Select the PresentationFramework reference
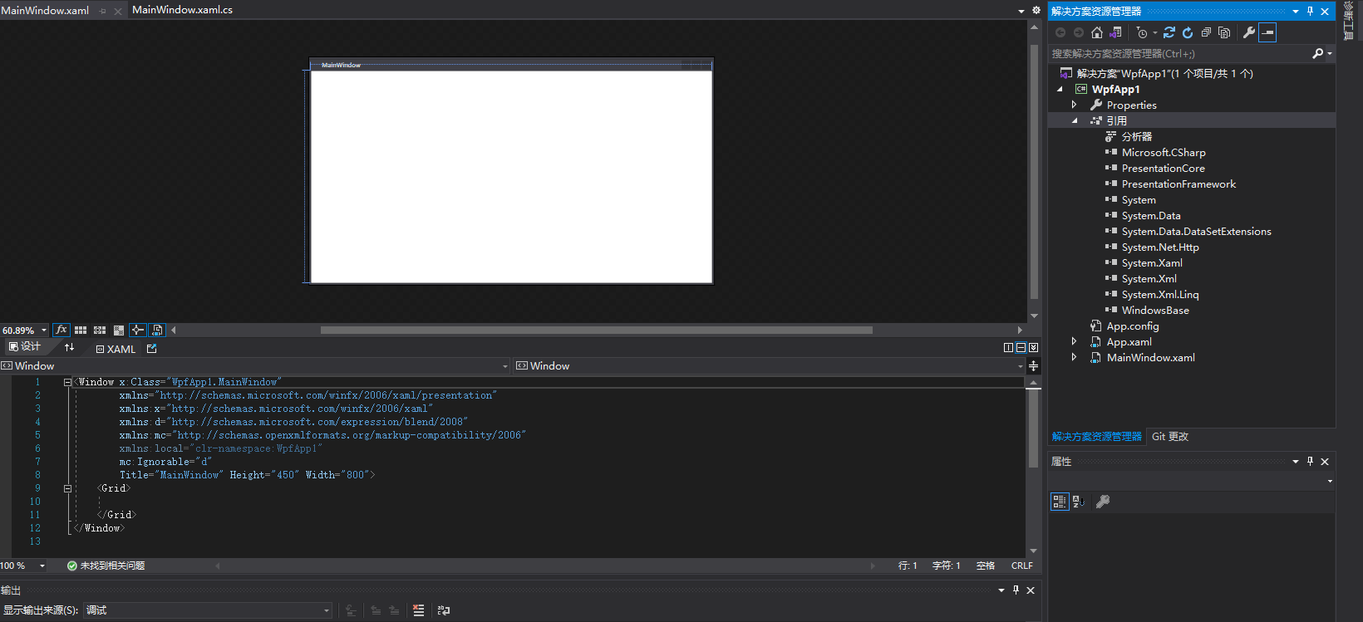This screenshot has height=622, width=1363. tap(1178, 184)
